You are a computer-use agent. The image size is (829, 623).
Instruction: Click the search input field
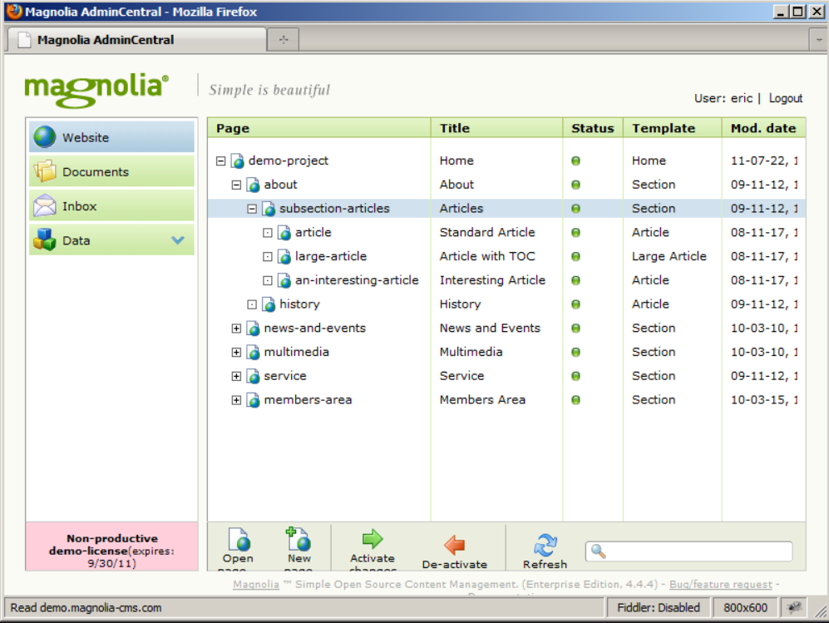tap(698, 551)
